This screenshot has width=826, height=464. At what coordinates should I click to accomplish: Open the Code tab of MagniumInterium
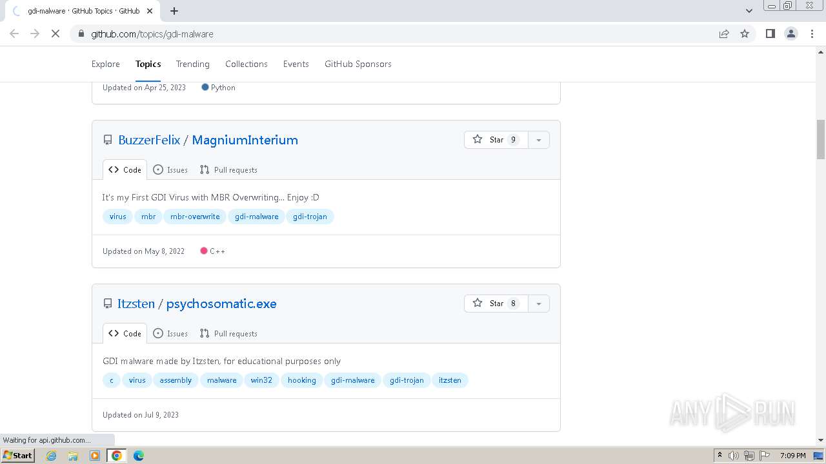tap(125, 169)
